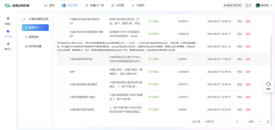Image resolution: width=275 pixels, height=130 pixels.
Task: Click 修正 on the 18:01:10 row
Action: tap(240, 47)
